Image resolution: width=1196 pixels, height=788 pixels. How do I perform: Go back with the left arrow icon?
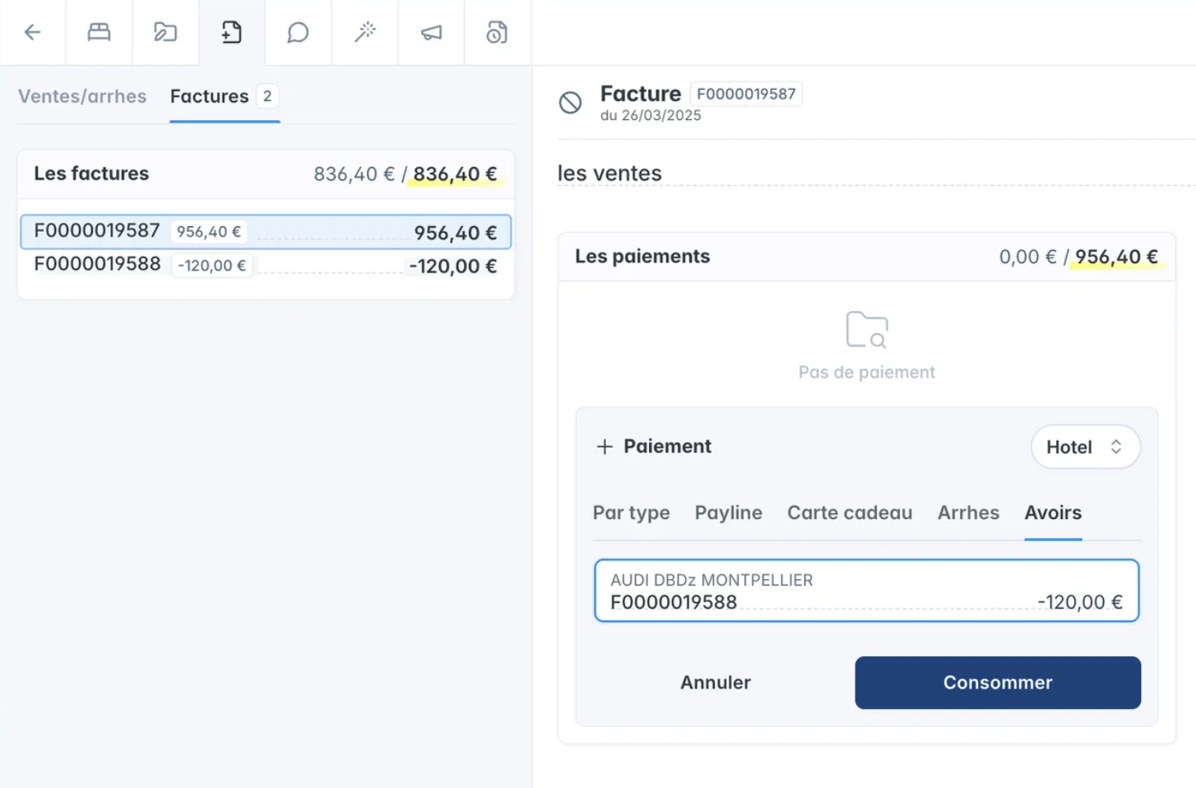pos(33,32)
